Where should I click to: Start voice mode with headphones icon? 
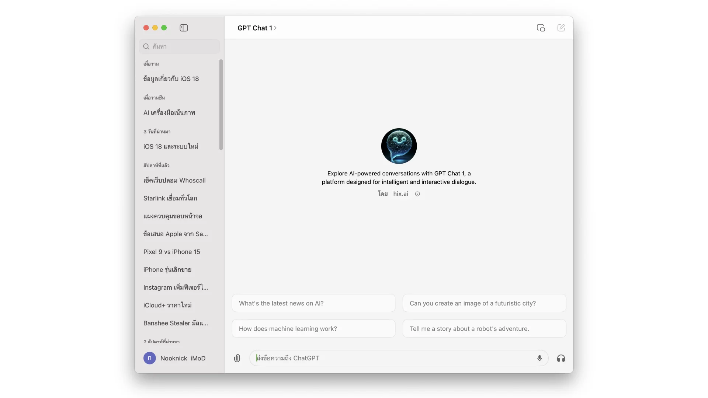point(561,358)
